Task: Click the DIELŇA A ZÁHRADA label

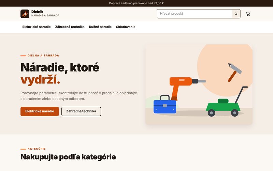Action: click(43, 55)
